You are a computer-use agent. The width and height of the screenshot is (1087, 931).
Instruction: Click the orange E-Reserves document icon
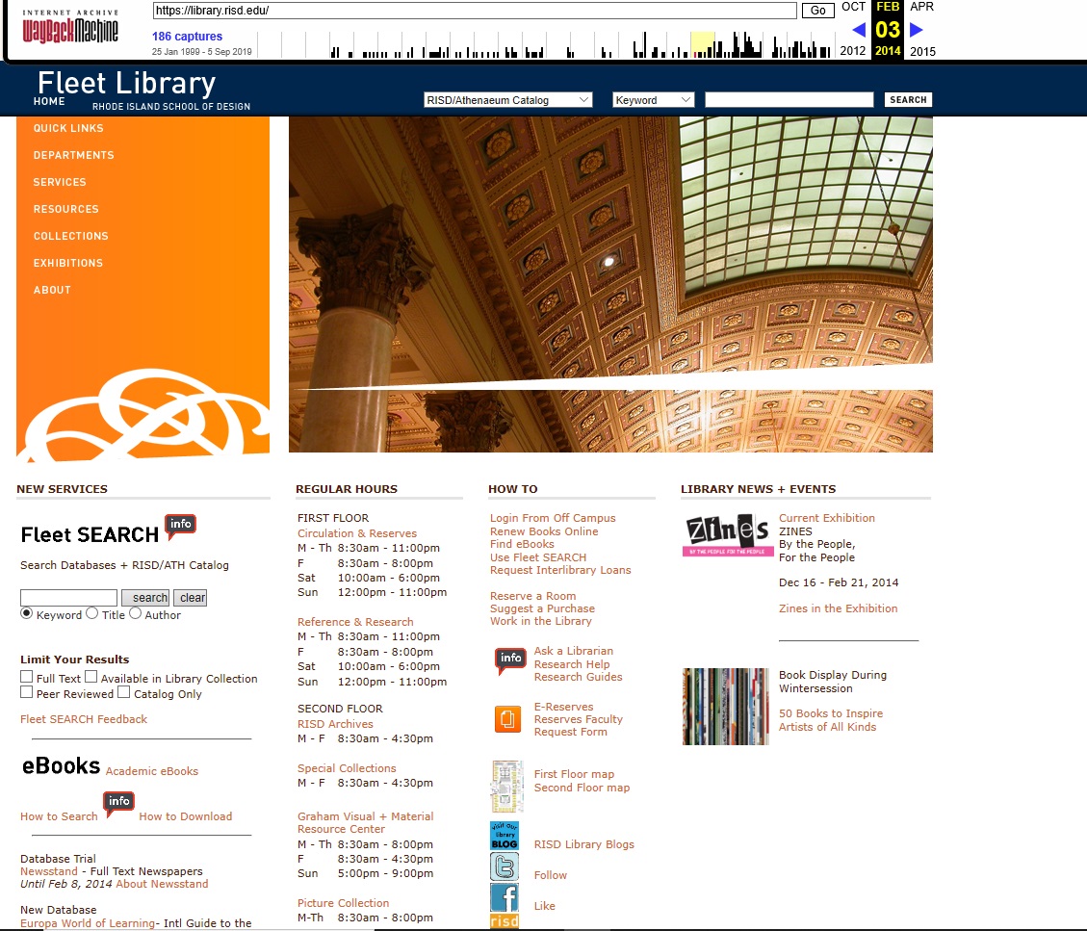click(507, 718)
